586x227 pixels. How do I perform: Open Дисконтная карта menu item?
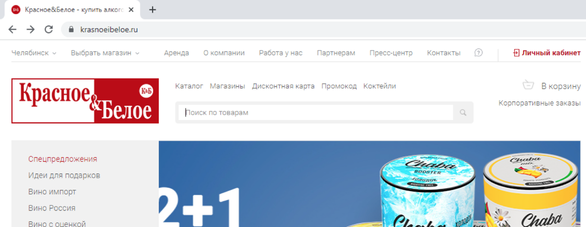283,86
